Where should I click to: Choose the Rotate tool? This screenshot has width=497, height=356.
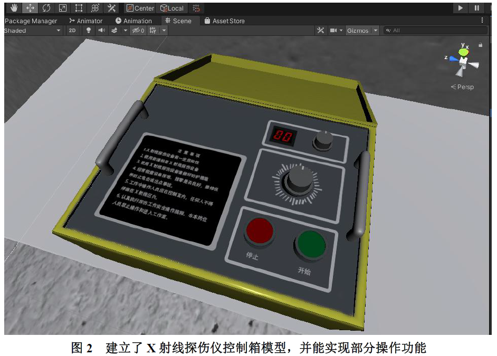(x=46, y=8)
